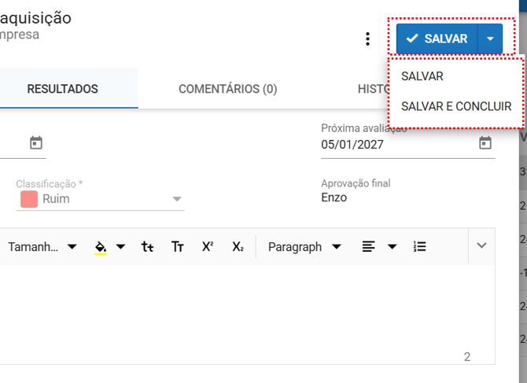The image size is (527, 383).
Task: Toggle superscript formatting
Action: click(208, 247)
